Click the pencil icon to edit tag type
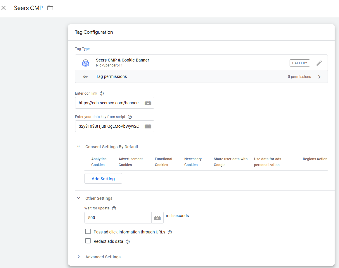Image resolution: width=339 pixels, height=268 pixels. 319,63
